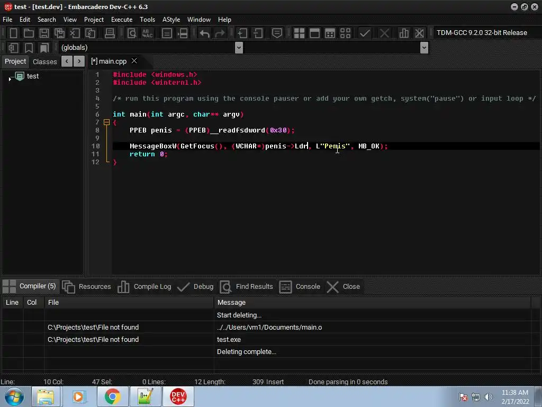Open the Search menu
This screenshot has height=407, width=542.
(x=47, y=20)
